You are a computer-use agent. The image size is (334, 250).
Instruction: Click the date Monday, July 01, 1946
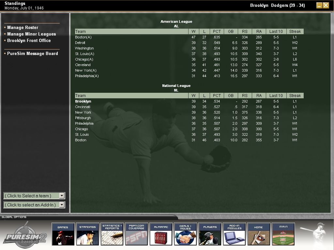[x=24, y=8]
